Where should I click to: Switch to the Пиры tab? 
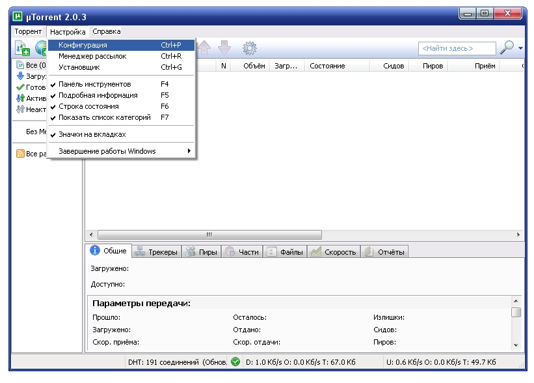click(x=201, y=252)
